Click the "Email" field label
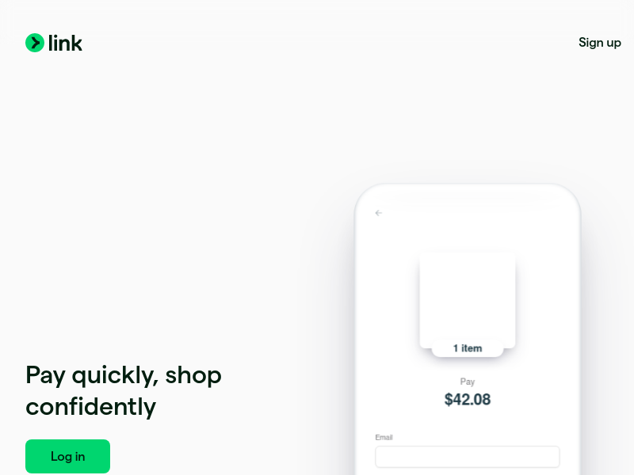This screenshot has width=634, height=475. [x=384, y=438]
